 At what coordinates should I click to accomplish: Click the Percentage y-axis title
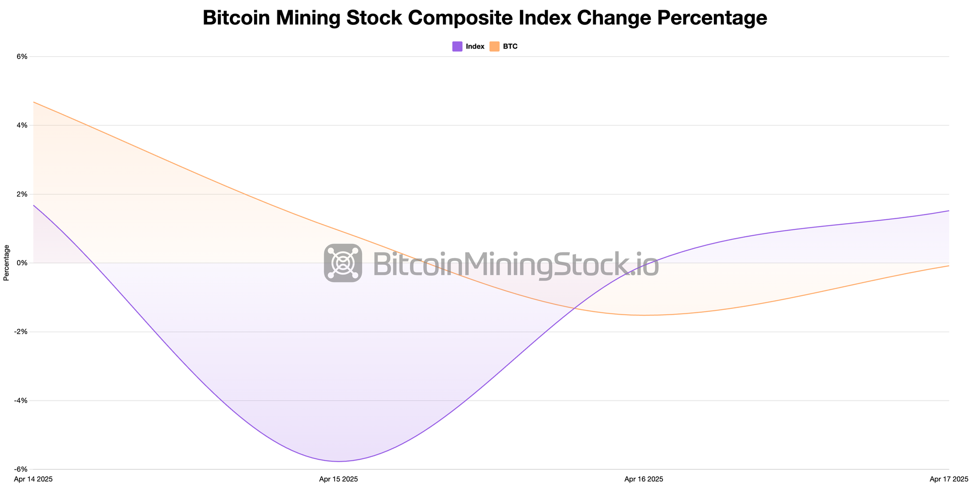pos(6,263)
